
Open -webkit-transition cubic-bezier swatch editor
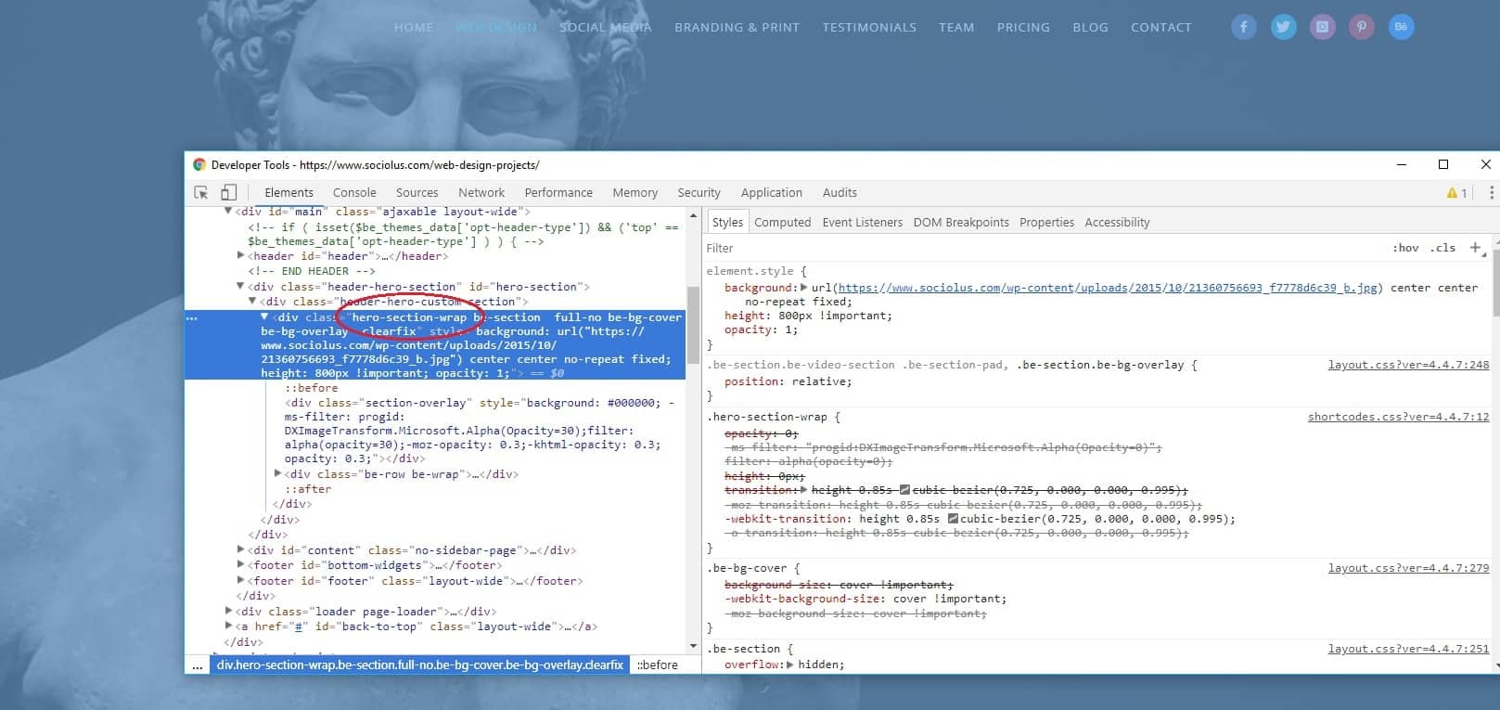coord(953,519)
